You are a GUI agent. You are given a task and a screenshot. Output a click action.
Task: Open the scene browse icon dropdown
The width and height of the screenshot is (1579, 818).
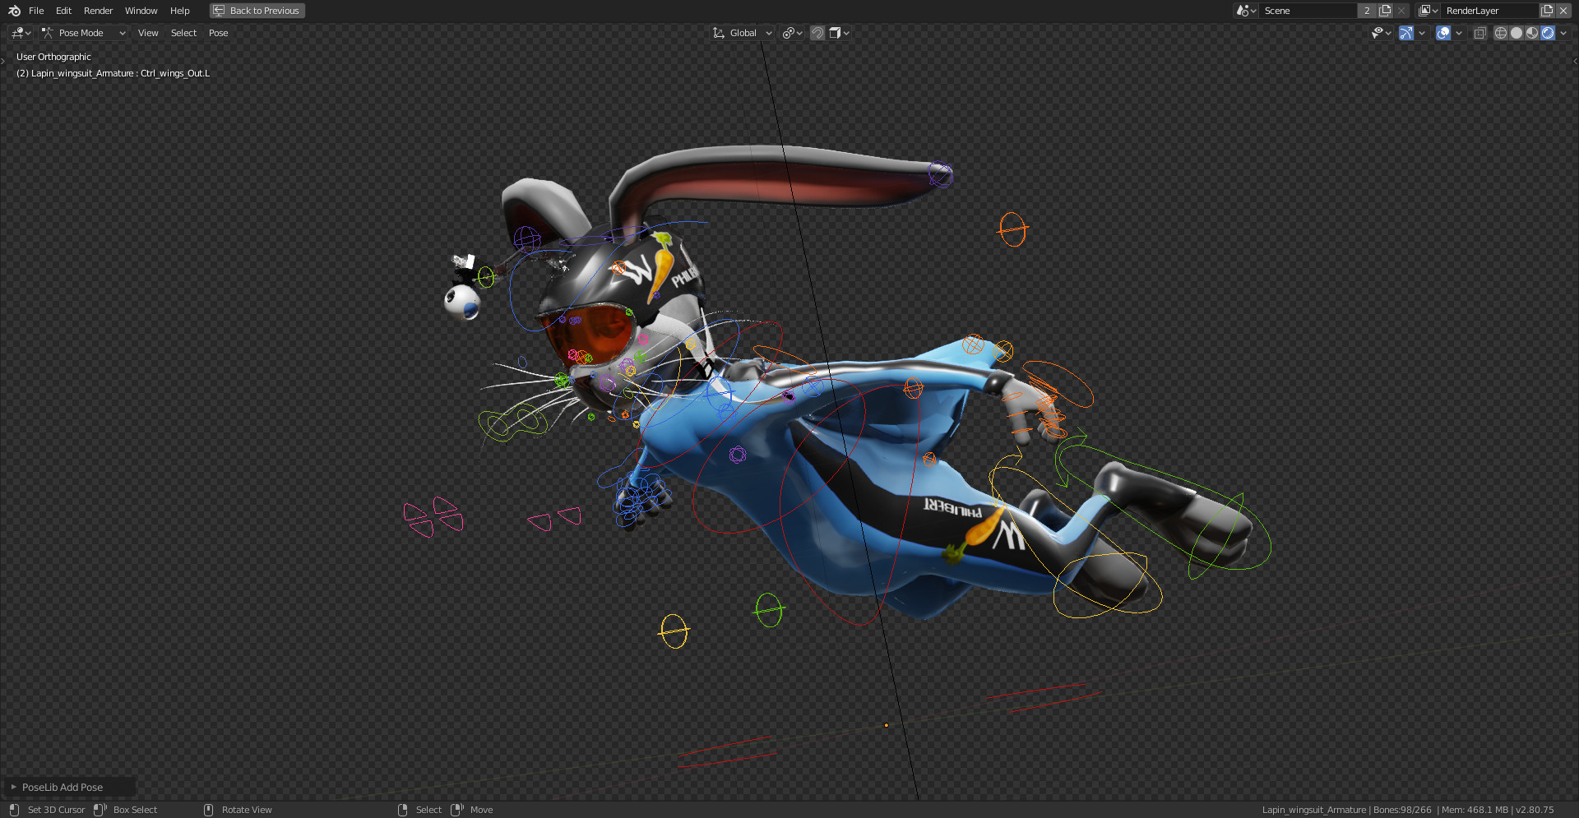click(1246, 11)
